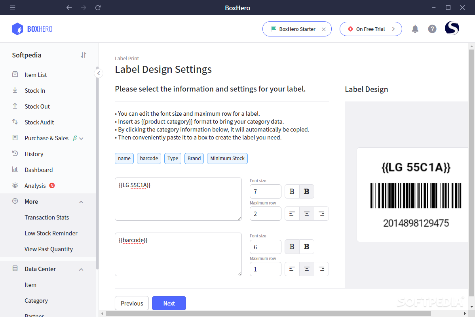Click the Label Print breadcrumb

click(x=127, y=58)
